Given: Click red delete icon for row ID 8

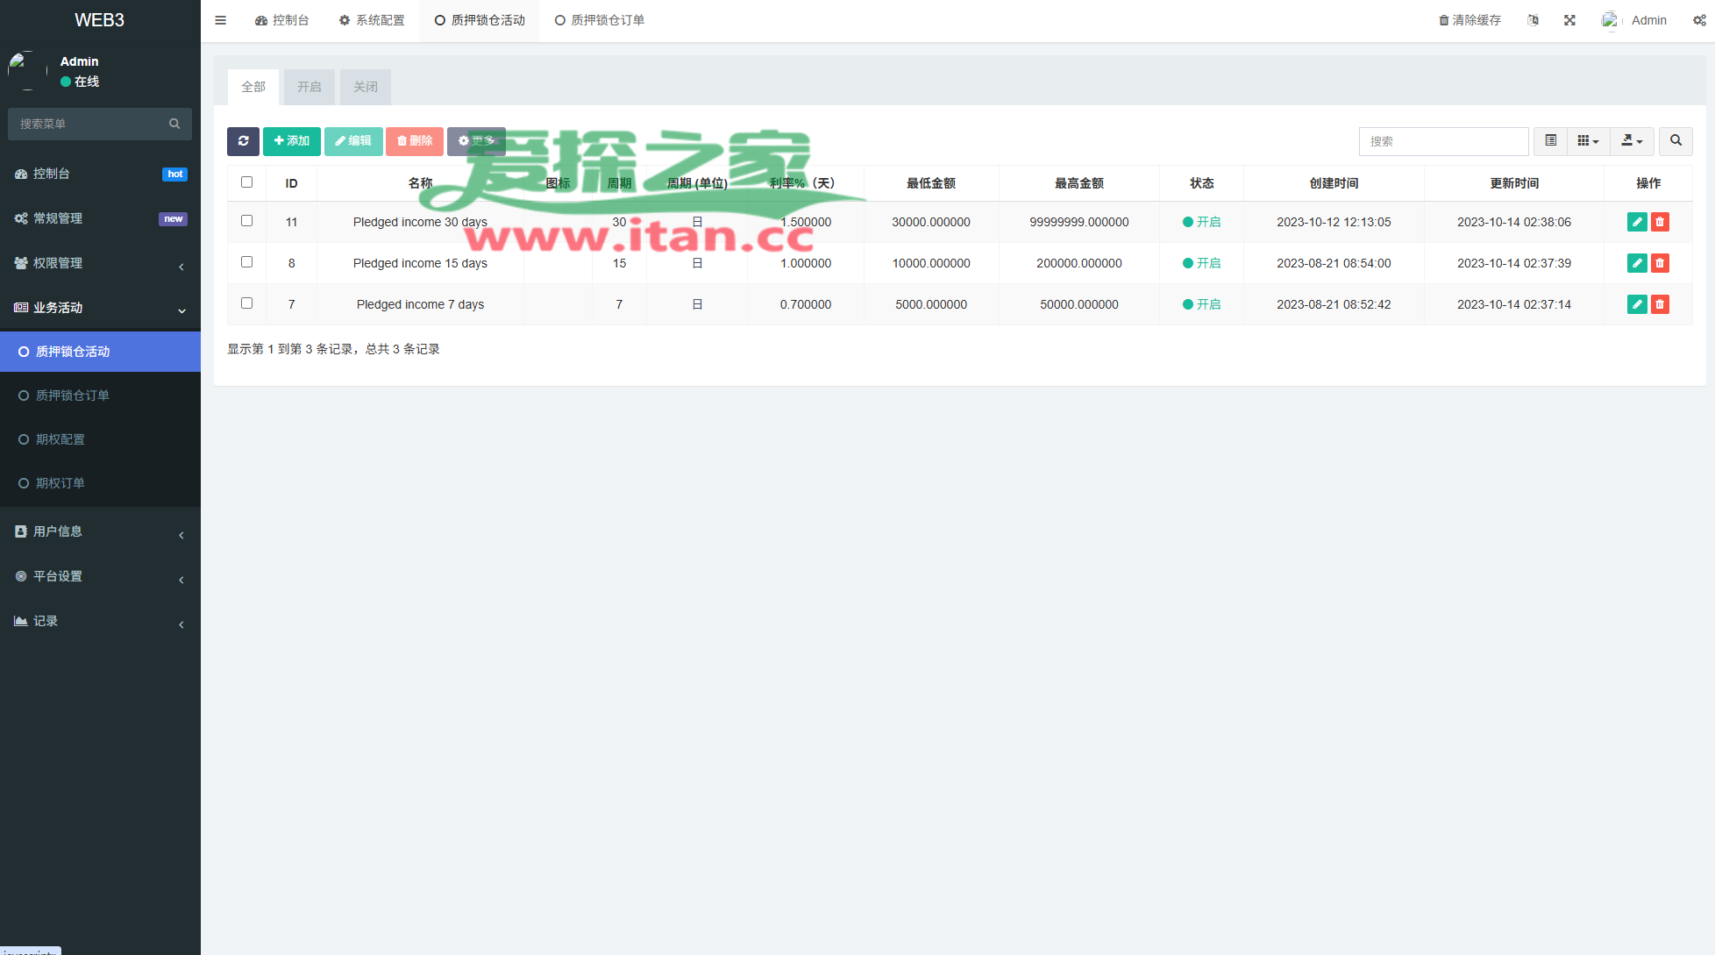Looking at the screenshot, I should point(1660,263).
